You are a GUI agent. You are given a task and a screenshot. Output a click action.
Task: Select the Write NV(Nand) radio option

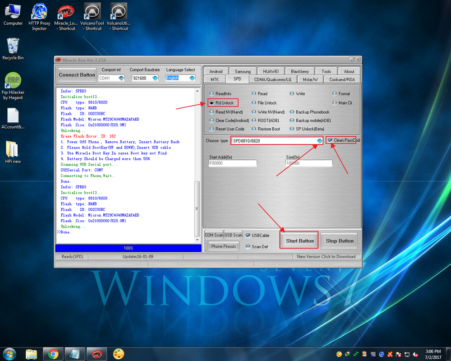(x=268, y=112)
